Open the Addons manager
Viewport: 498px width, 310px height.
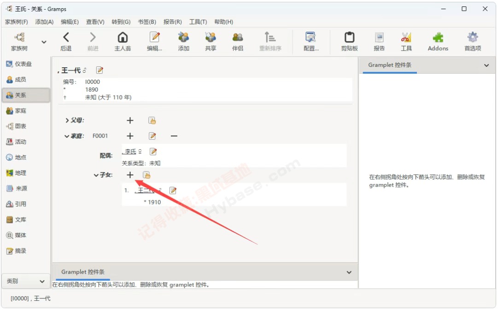(x=438, y=41)
